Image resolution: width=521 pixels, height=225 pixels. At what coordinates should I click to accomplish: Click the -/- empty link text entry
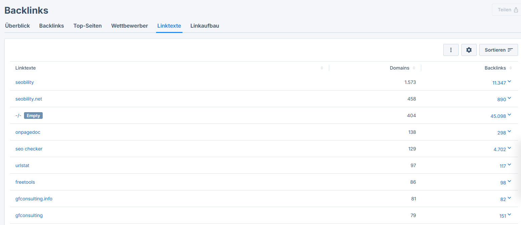pyautogui.click(x=18, y=115)
